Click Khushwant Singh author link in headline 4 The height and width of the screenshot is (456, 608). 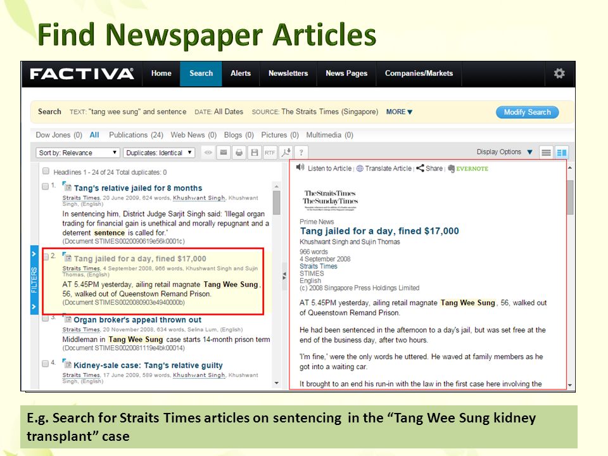(x=199, y=375)
